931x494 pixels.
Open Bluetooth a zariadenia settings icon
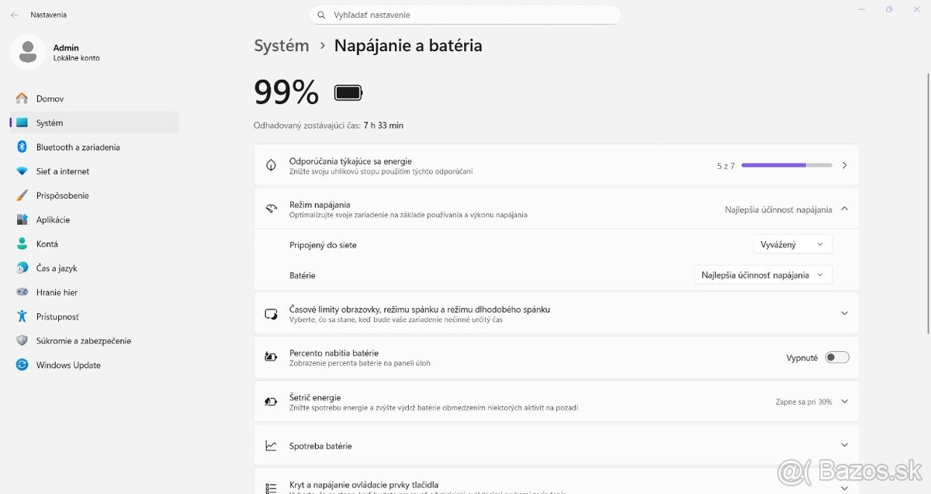(21, 147)
